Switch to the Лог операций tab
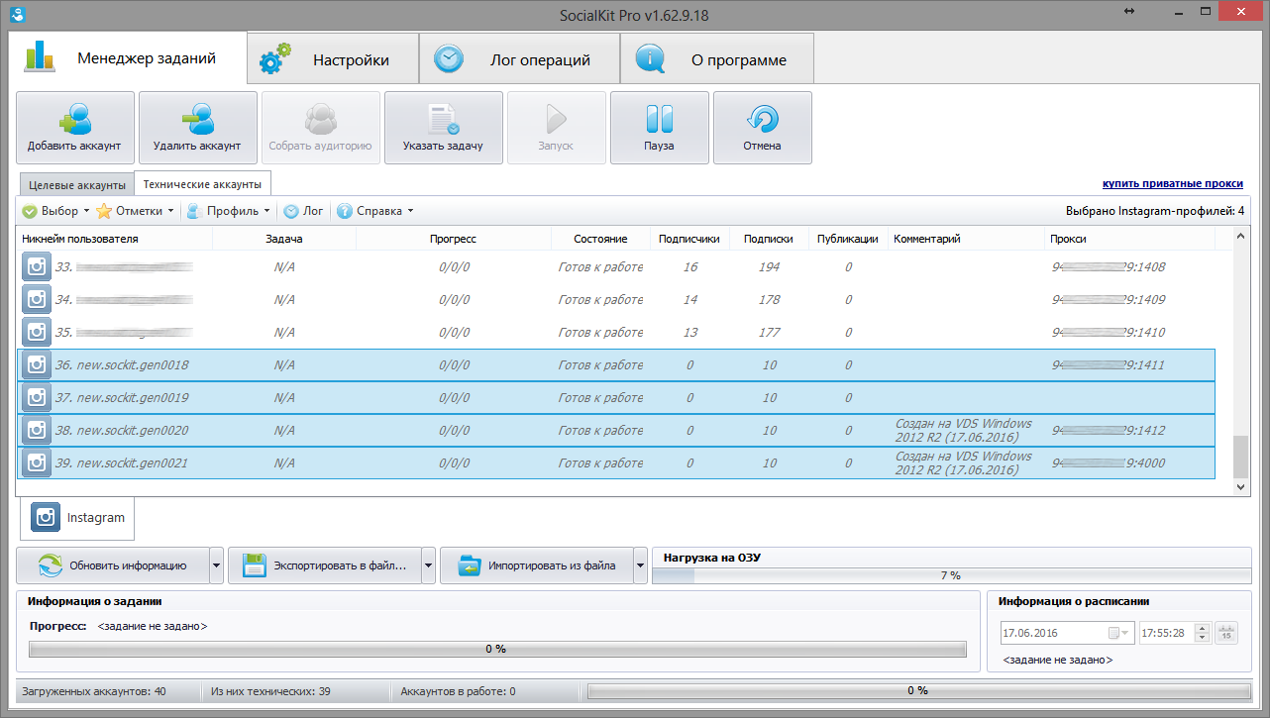Viewport: 1270px width, 718px height. 520,59
